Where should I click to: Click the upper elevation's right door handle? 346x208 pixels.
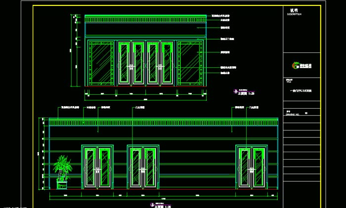(x=160, y=66)
